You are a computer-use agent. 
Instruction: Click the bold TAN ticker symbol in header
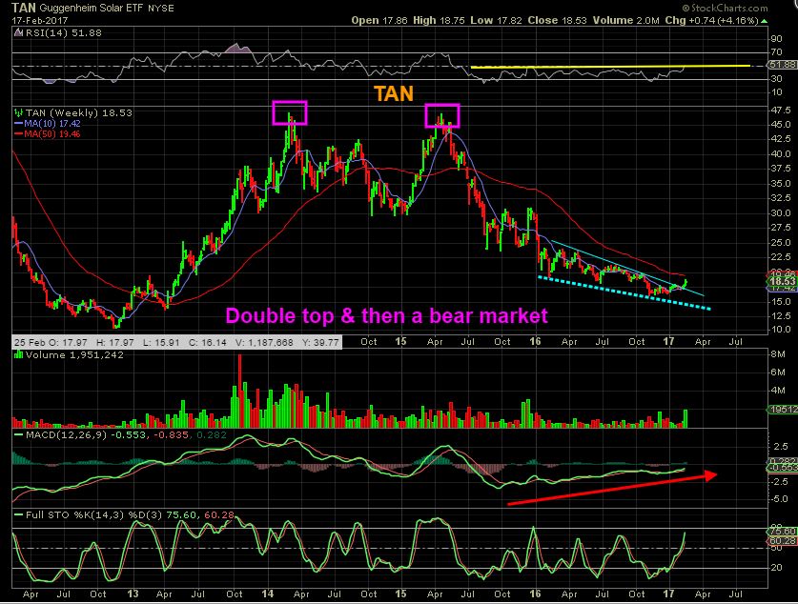tap(24, 8)
